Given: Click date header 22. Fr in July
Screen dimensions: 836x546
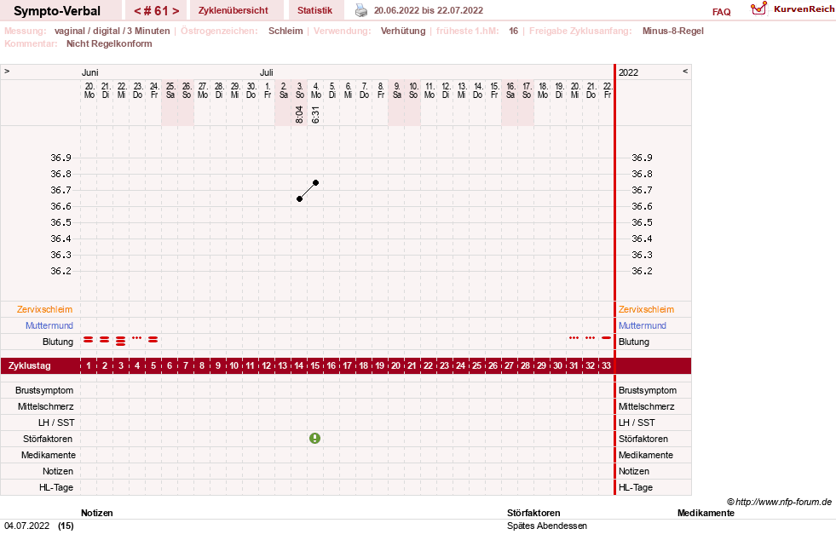Looking at the screenshot, I should click(x=608, y=90).
